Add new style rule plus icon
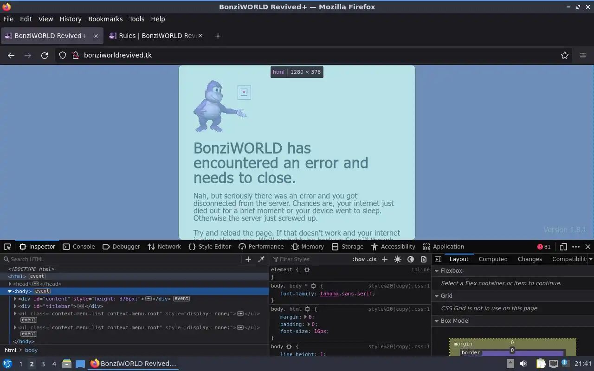This screenshot has height=371, width=594. (385, 259)
